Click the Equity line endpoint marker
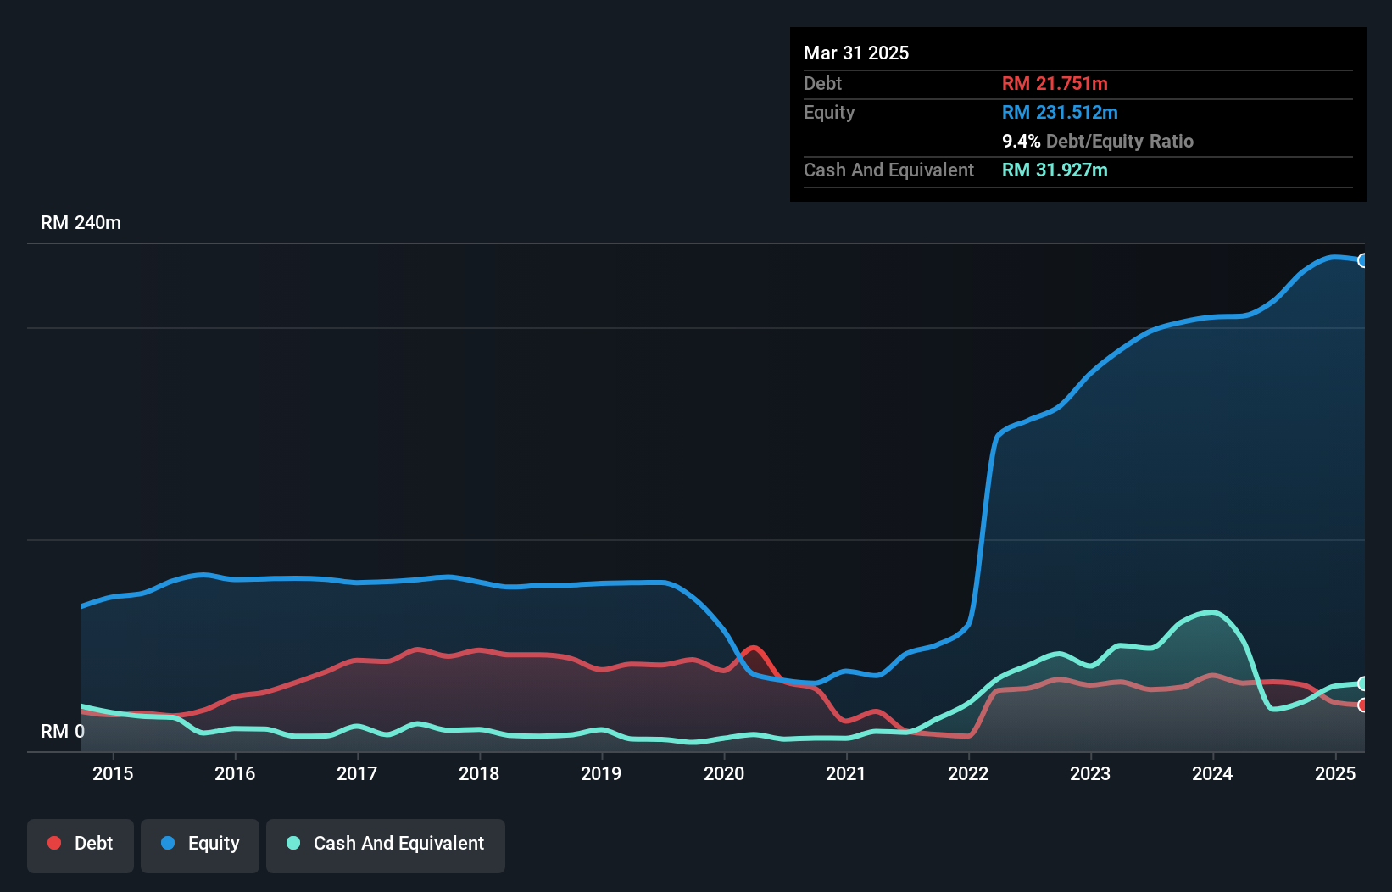Image resolution: width=1392 pixels, height=892 pixels. point(1362,260)
